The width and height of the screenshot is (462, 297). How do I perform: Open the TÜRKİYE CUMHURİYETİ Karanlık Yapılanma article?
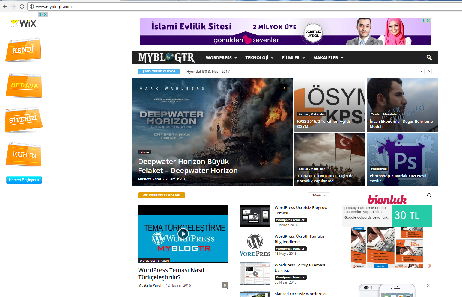click(325, 178)
